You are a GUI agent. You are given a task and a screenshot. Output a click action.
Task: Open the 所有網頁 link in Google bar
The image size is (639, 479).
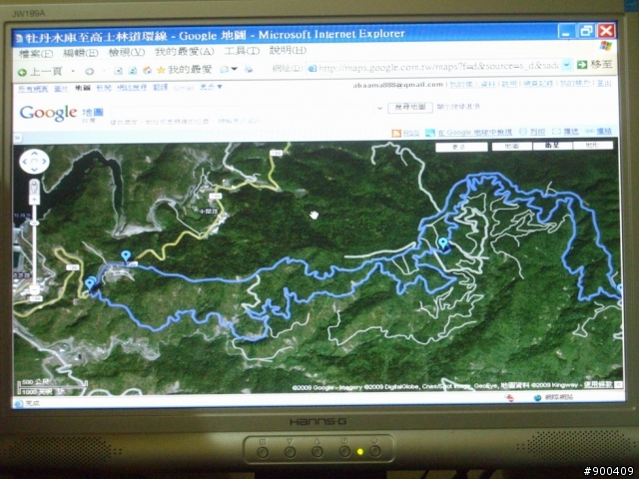coord(33,89)
